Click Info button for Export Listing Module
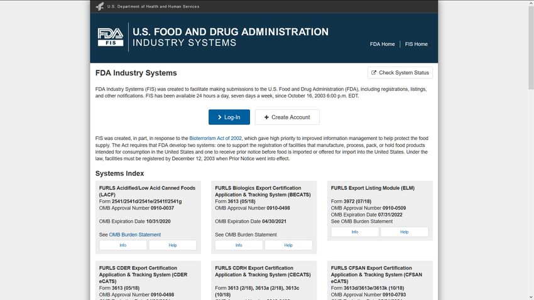This screenshot has width=534, height=300. click(x=355, y=232)
